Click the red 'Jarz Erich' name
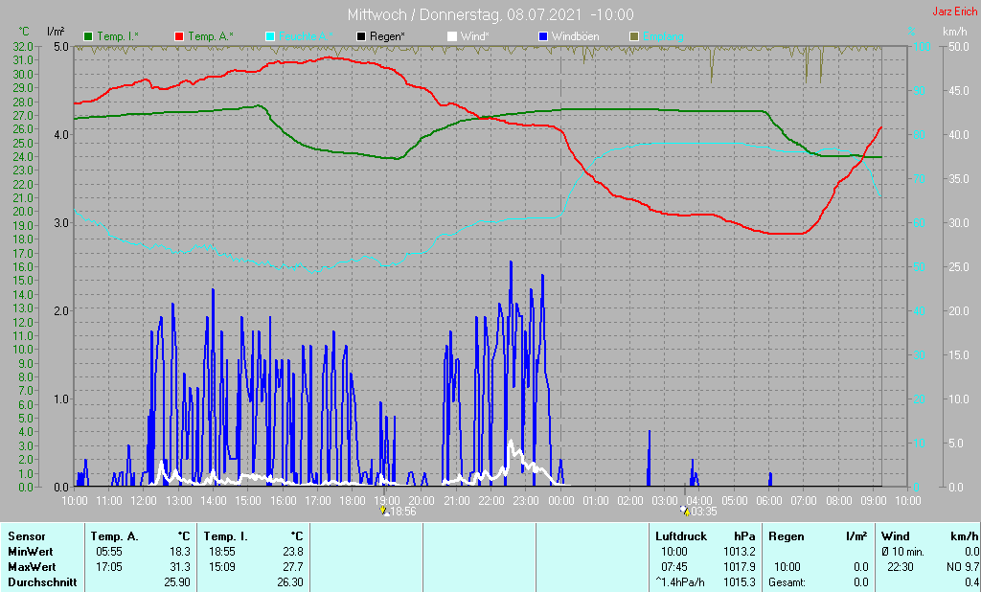The image size is (981, 592). coord(955,11)
